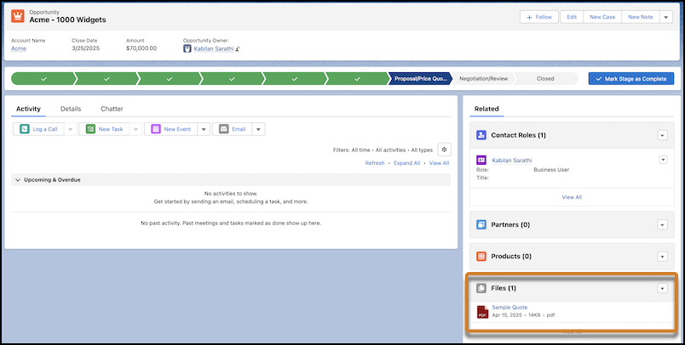Click the Partners section icon
The height and width of the screenshot is (345, 685).
(481, 224)
